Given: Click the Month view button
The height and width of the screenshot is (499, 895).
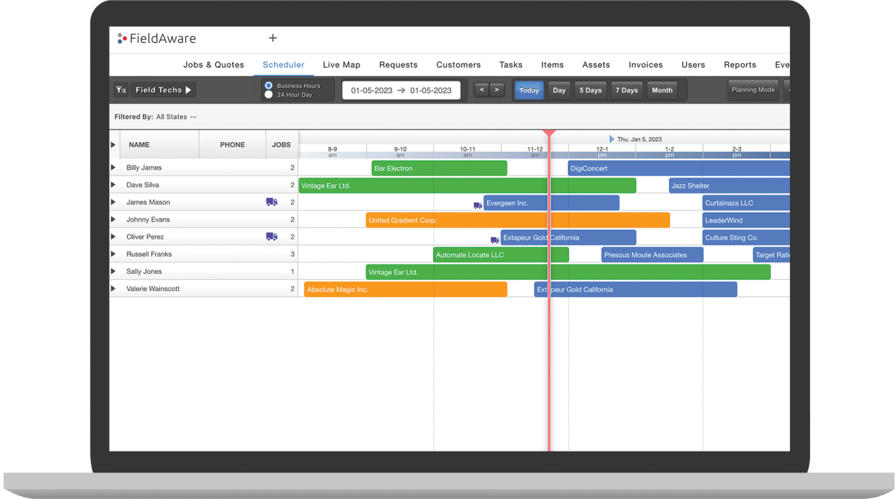Looking at the screenshot, I should (x=662, y=90).
